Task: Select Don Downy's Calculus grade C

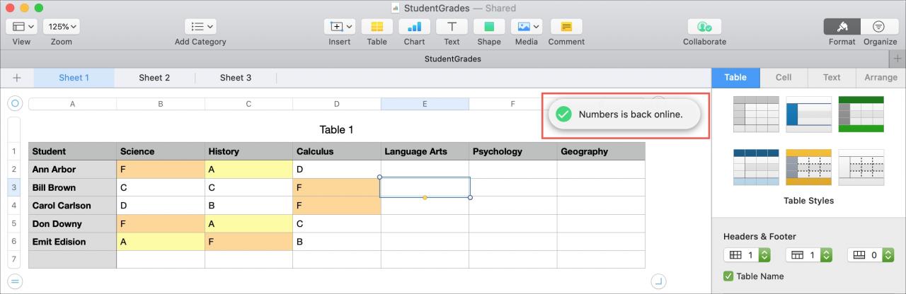Action: [337, 224]
